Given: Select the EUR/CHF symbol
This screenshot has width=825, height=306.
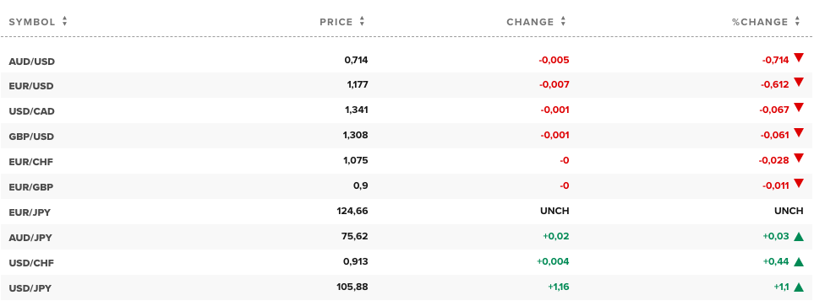Looking at the screenshot, I should (31, 162).
